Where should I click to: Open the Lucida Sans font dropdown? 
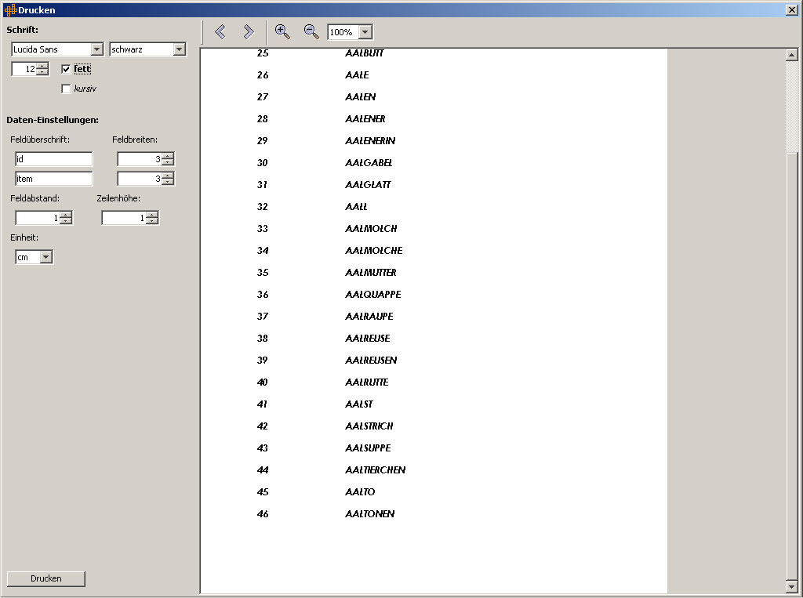coord(97,49)
